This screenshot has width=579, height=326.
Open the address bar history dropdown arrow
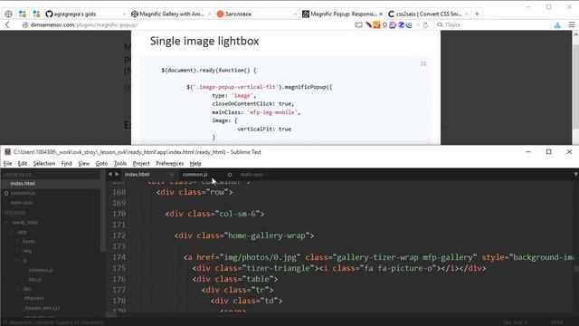(x=418, y=24)
